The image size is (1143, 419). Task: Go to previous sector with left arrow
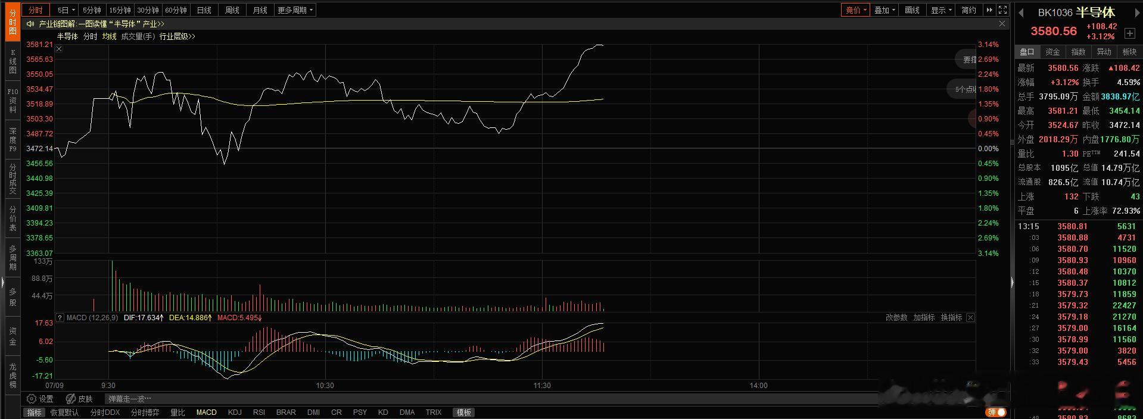click(x=1021, y=12)
